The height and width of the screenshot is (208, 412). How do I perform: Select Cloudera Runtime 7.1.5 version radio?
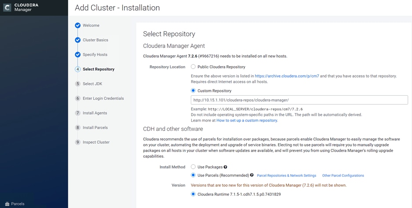(193, 194)
